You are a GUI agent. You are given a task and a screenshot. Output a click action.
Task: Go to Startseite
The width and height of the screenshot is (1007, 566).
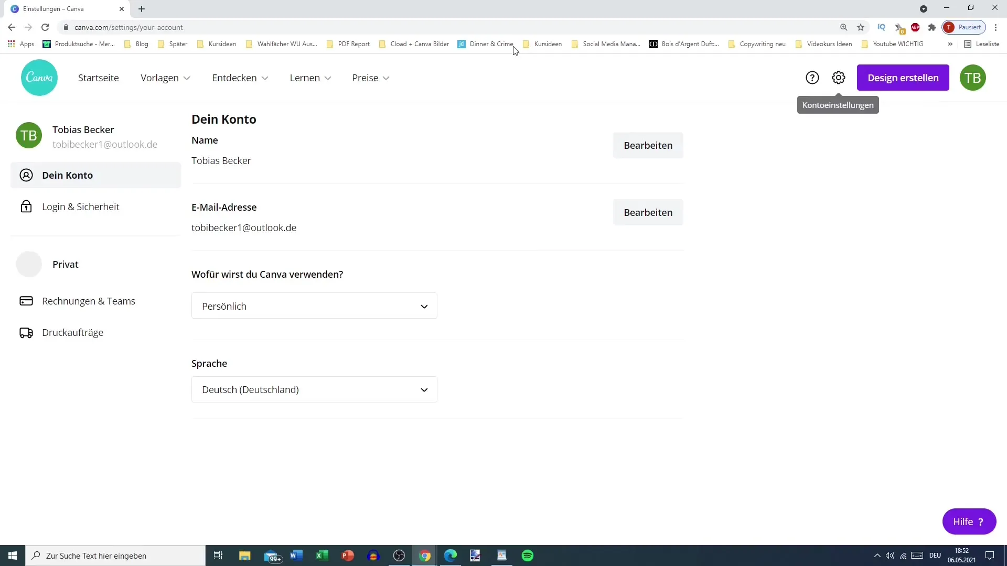point(99,78)
